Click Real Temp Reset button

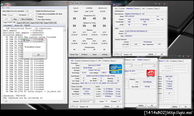(94, 54)
